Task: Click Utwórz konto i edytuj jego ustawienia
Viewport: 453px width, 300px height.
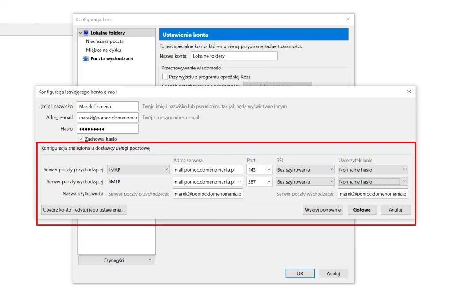Action: (84, 210)
